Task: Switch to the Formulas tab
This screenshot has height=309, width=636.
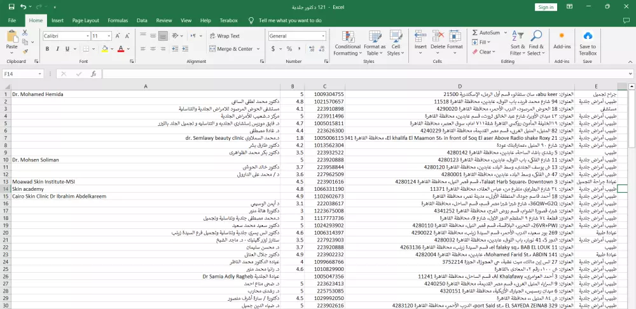Action: (118, 20)
